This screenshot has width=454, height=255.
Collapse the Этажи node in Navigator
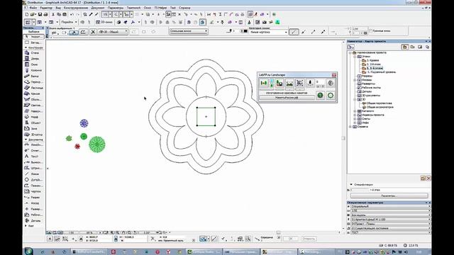[x=355, y=57]
